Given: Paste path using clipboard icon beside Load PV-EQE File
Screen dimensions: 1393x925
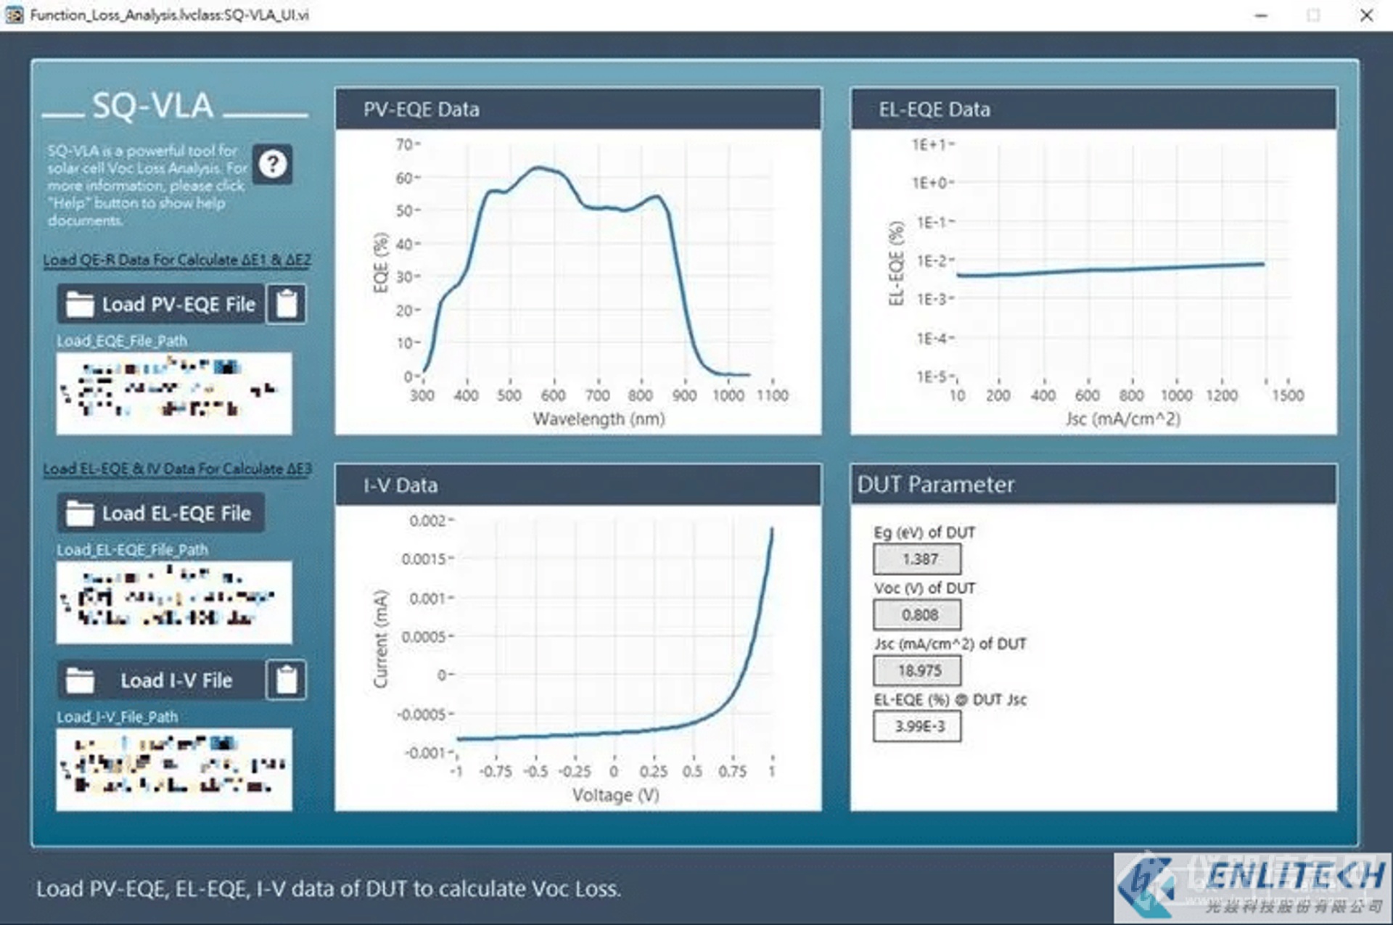Looking at the screenshot, I should [x=287, y=304].
